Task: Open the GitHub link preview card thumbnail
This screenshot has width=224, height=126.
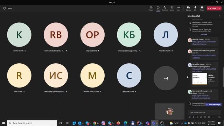Action: coord(199,79)
